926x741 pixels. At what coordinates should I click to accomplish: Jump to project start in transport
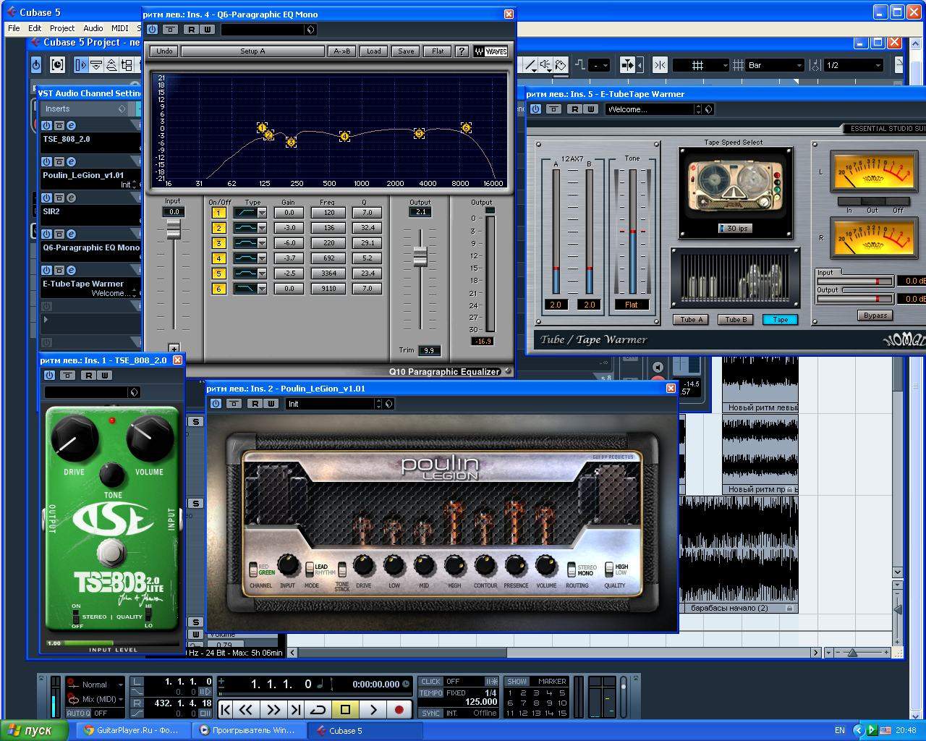pos(225,710)
